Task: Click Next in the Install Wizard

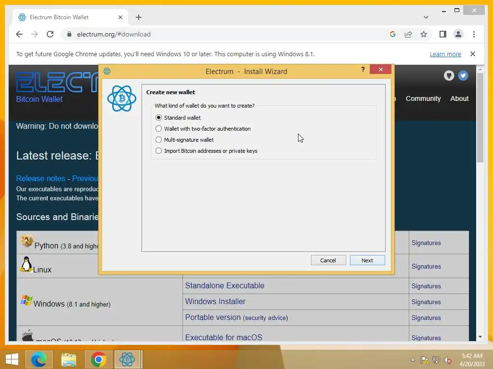Action: click(x=367, y=260)
